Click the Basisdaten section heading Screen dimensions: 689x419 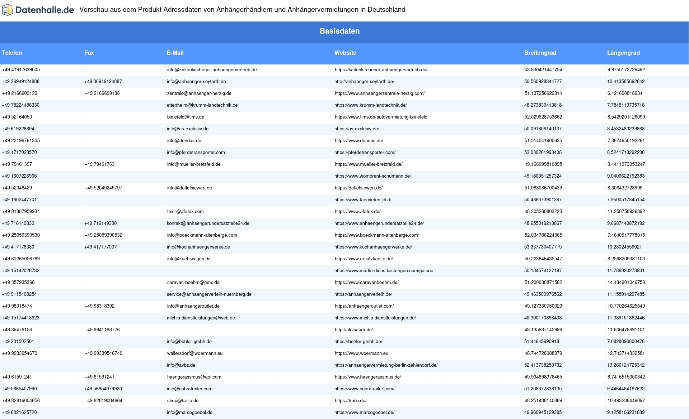[x=340, y=31]
